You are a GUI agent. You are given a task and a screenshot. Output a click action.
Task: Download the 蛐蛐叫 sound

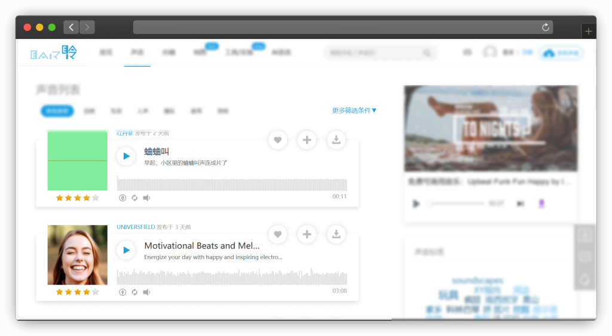pyautogui.click(x=336, y=140)
